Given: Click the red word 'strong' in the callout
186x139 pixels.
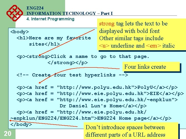Looking at the screenshot, I should coord(107,24).
